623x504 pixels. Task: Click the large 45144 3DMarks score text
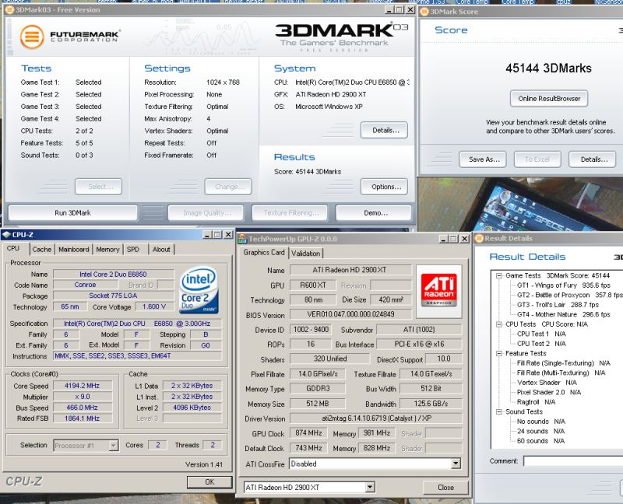[548, 68]
